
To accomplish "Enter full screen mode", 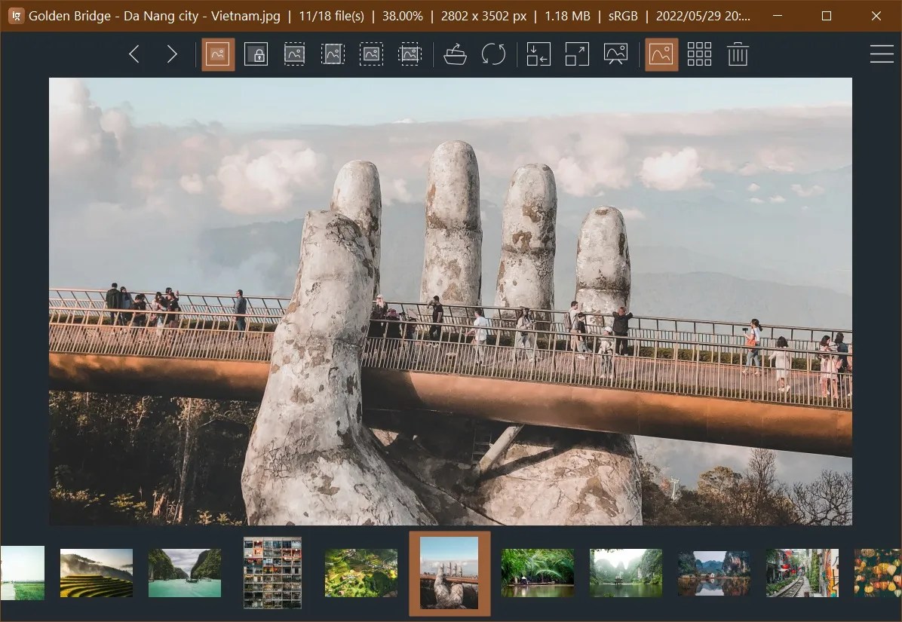I will [x=576, y=54].
